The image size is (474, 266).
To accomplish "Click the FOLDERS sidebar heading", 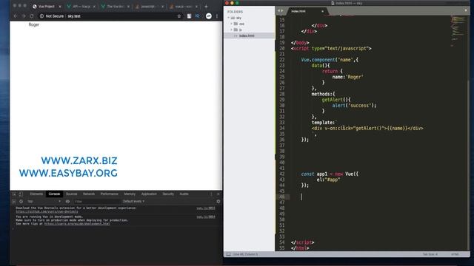I will pyautogui.click(x=235, y=12).
